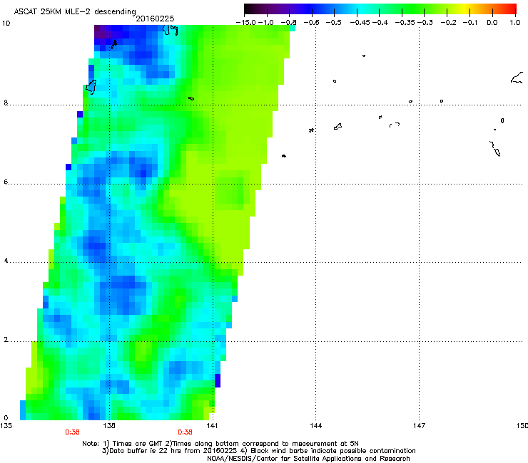Click the -0.35 colorbar label
Viewport: 528px width, 463px height.
pyautogui.click(x=405, y=23)
